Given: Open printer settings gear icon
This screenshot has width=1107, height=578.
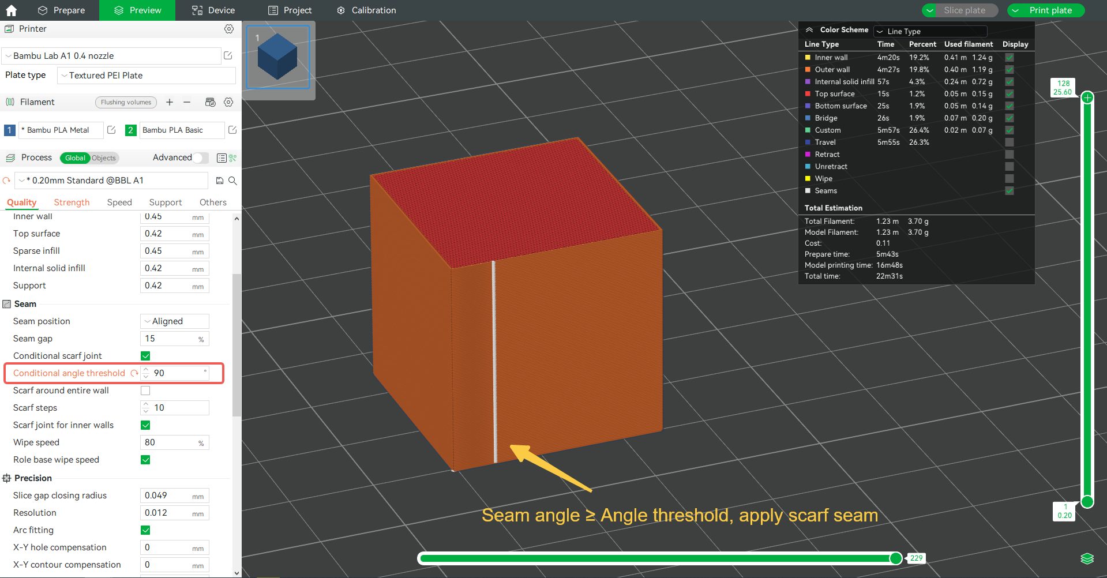Looking at the screenshot, I should pos(229,29).
